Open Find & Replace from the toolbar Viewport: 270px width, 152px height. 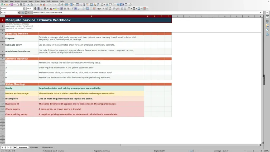(x=59, y=4)
